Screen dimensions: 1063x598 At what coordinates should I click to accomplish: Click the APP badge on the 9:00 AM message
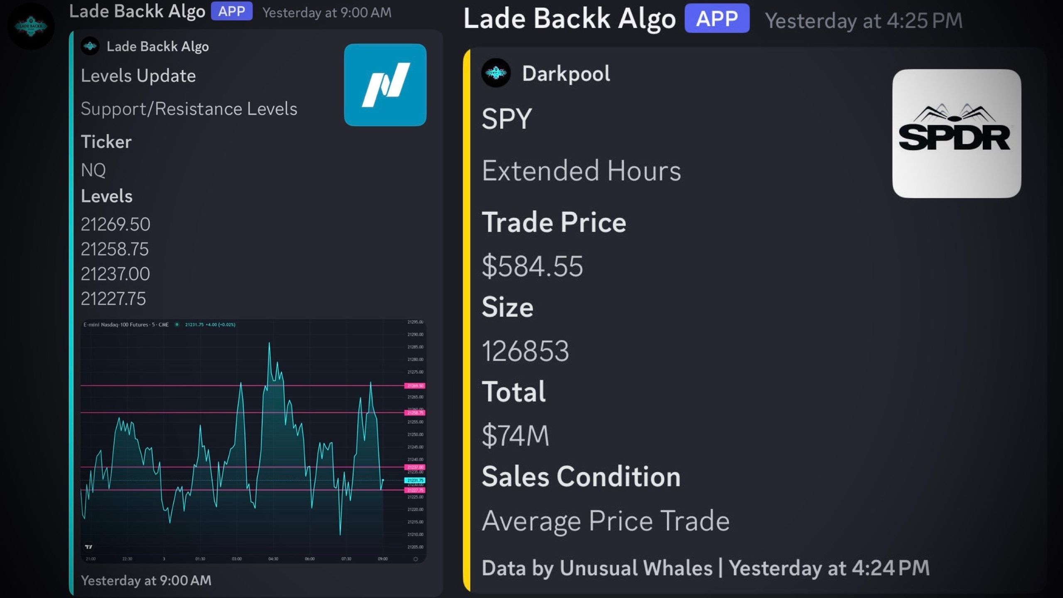(231, 11)
